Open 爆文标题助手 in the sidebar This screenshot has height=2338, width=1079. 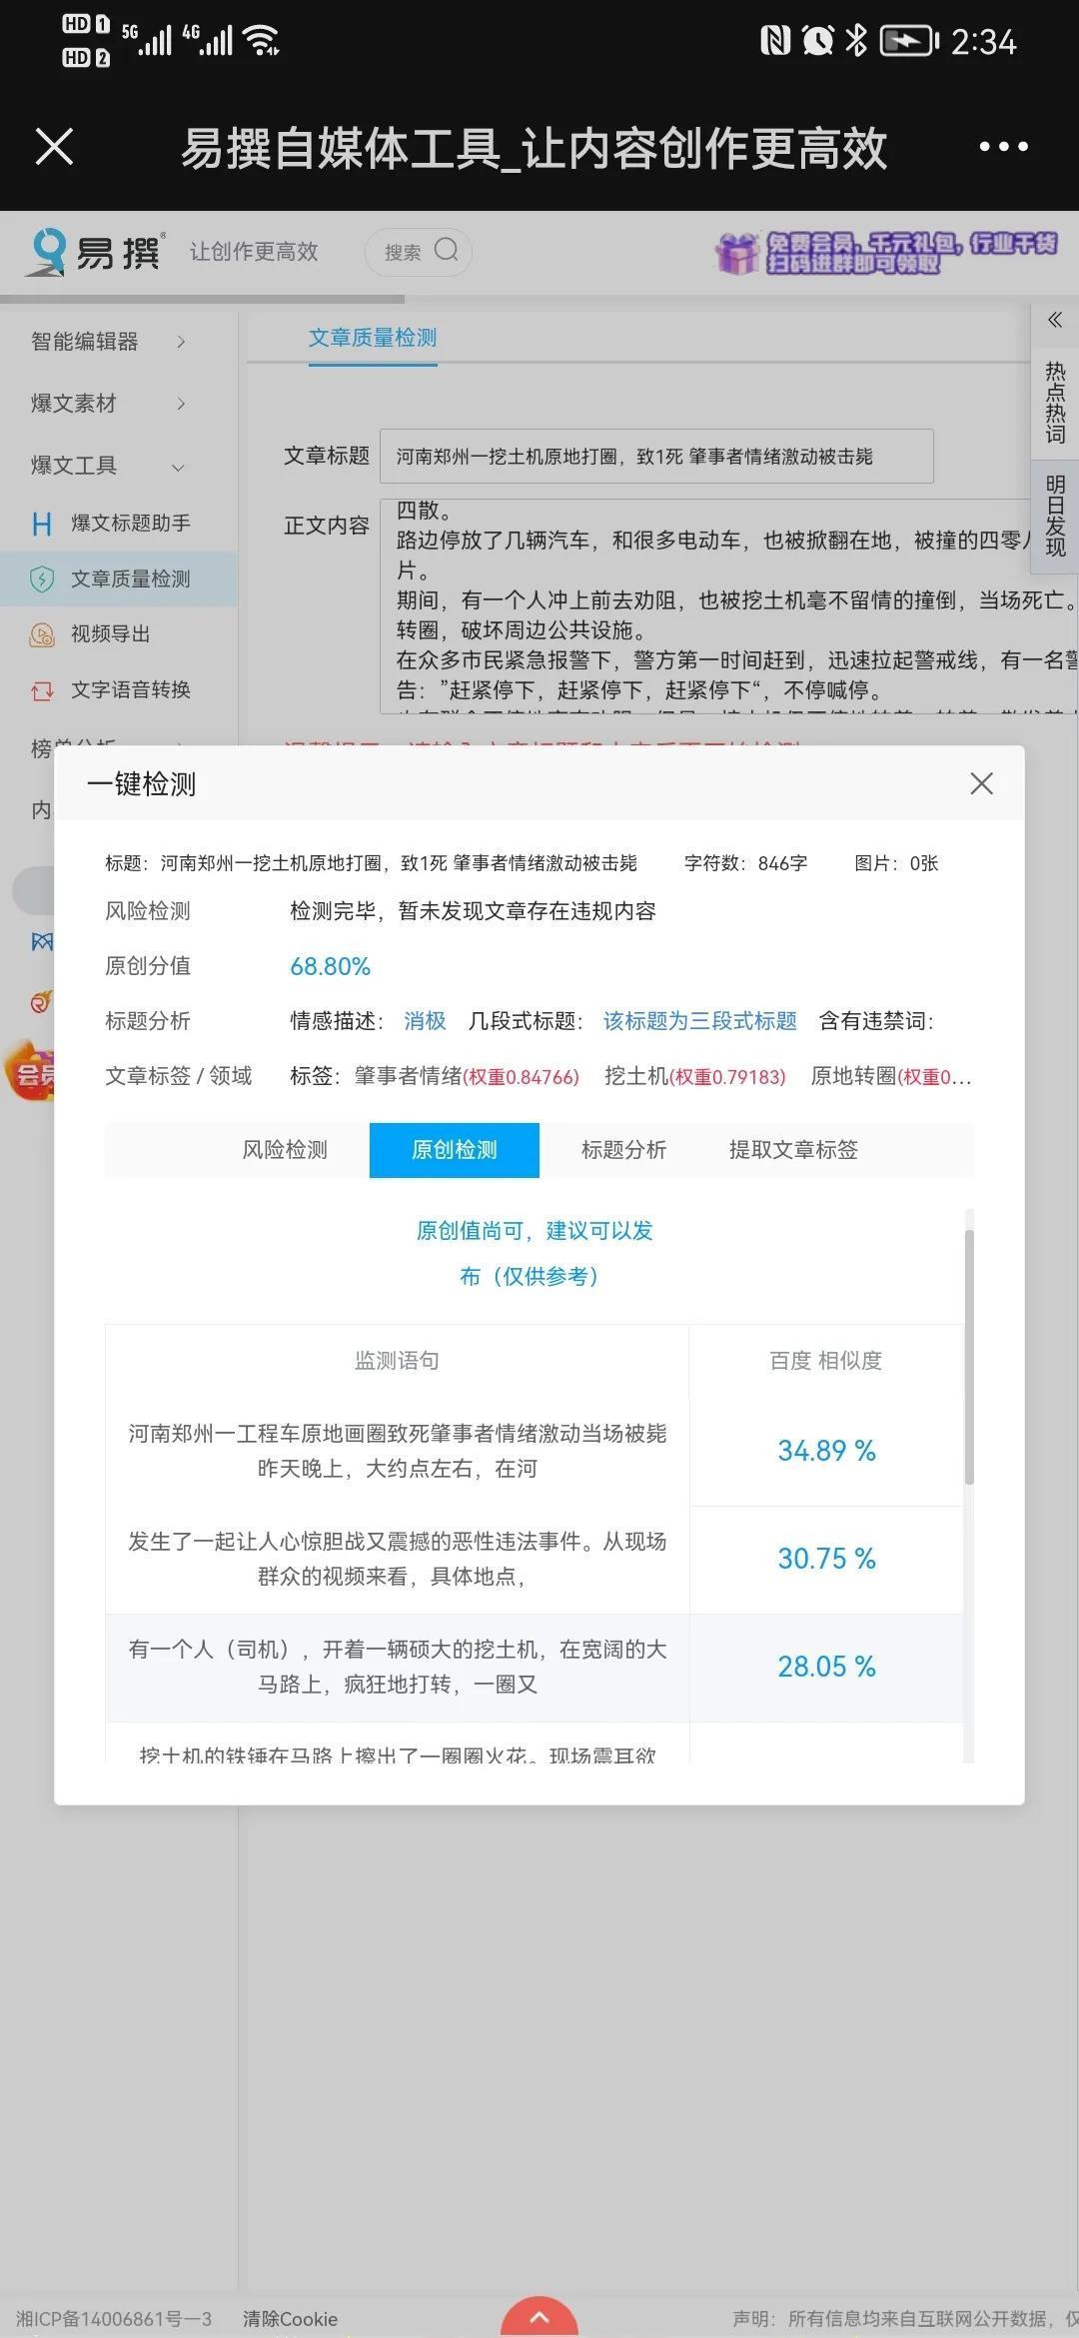[129, 523]
